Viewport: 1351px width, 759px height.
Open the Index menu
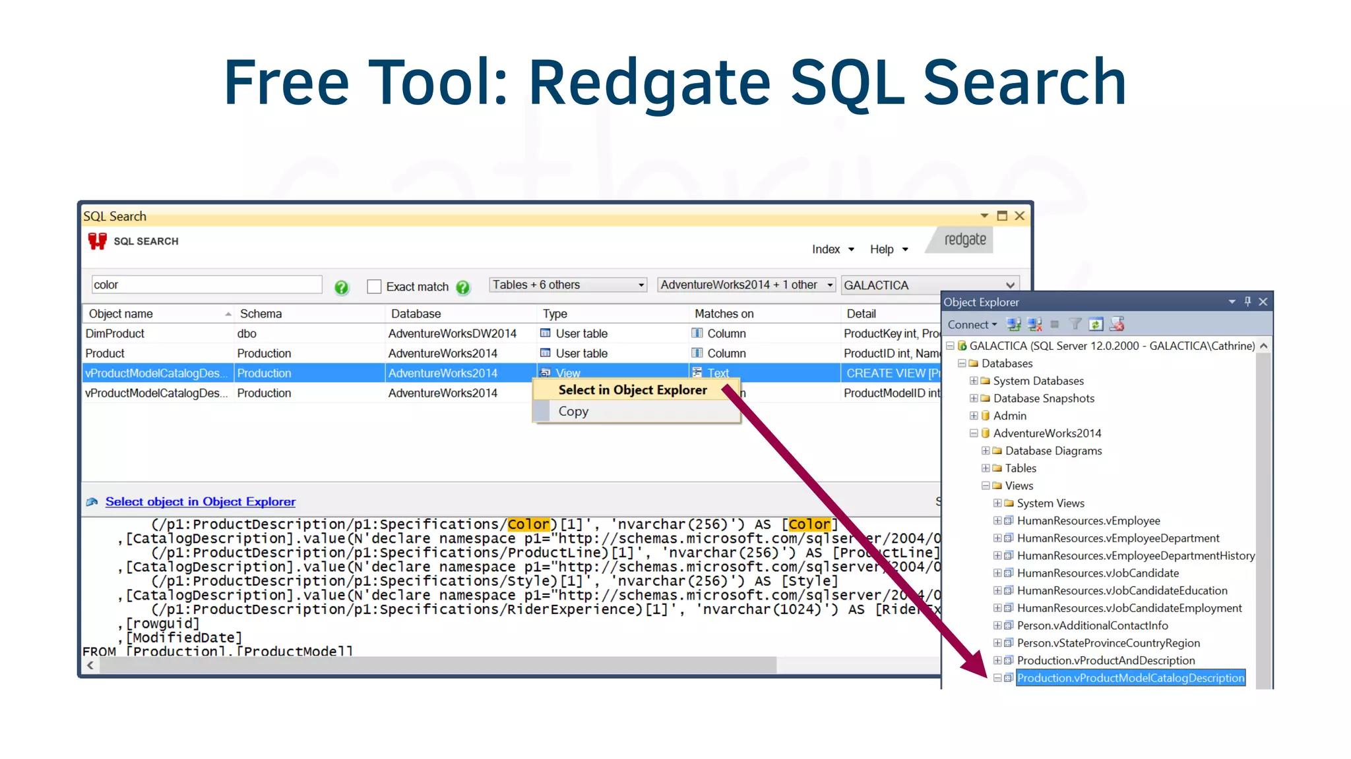pyautogui.click(x=833, y=249)
